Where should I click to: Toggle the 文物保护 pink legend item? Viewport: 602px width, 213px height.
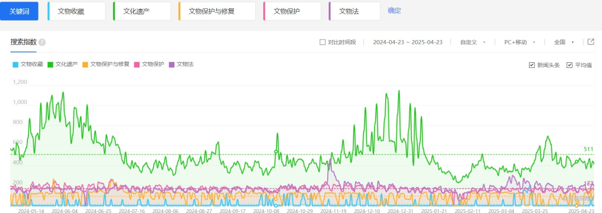pos(149,65)
